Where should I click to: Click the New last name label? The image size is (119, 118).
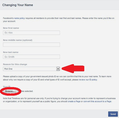[11, 52]
